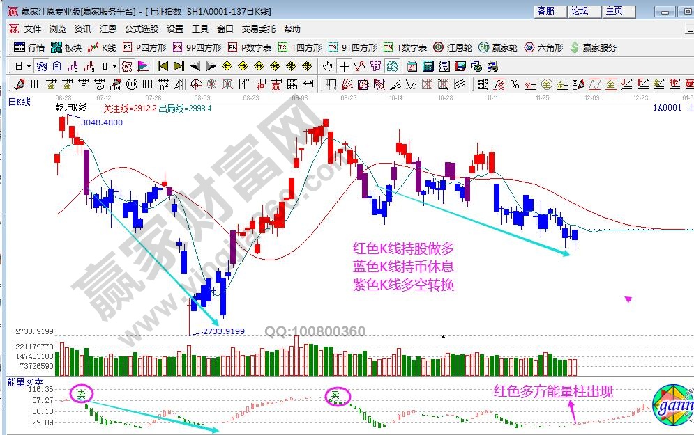The width and height of the screenshot is (694, 435).
Task: Toggle the crosshair cursor mode
Action: coord(343,66)
